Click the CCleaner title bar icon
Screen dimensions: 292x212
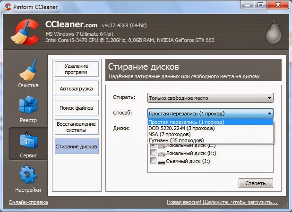tap(7, 7)
